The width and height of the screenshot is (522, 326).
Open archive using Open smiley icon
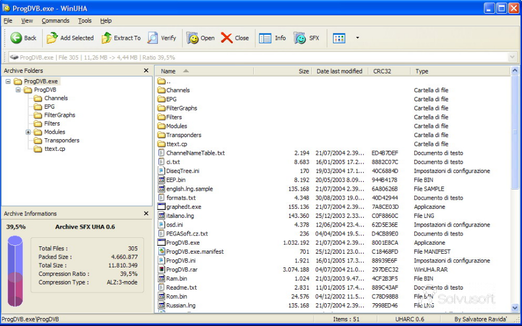click(200, 38)
